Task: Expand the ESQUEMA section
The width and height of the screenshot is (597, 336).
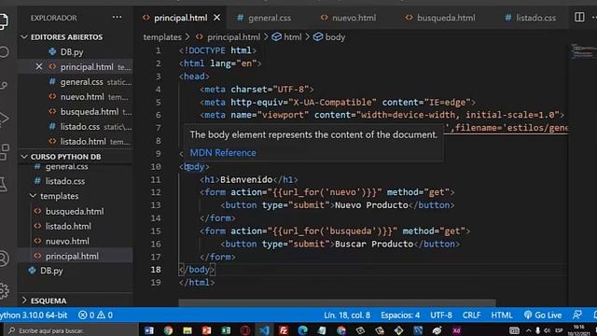Action: [24, 301]
